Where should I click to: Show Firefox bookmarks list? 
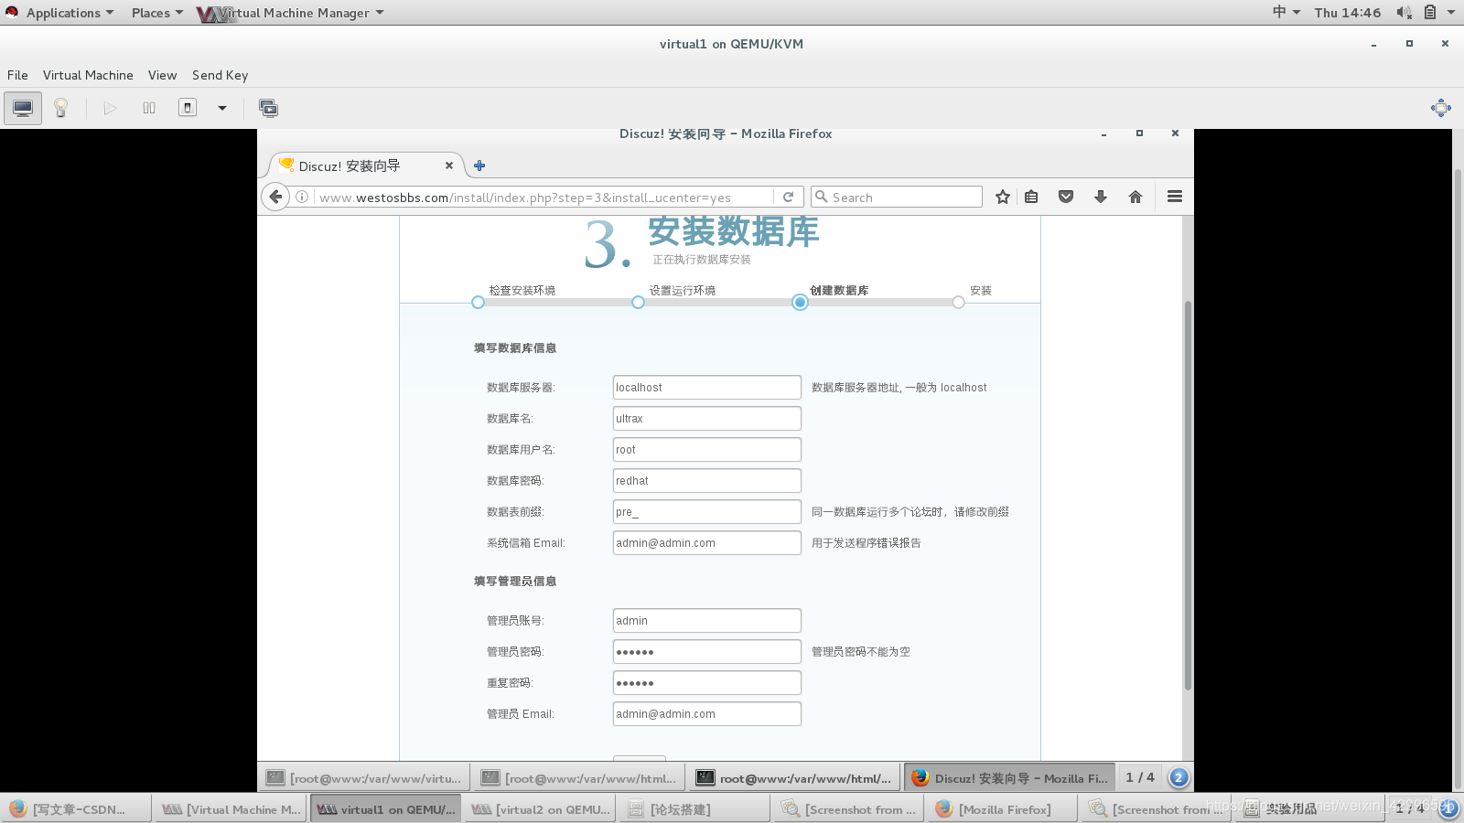[x=1031, y=197]
